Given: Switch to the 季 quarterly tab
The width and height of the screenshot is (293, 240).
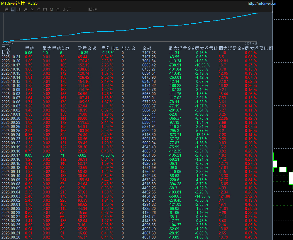Looking at the screenshot, I should [x=32, y=9].
